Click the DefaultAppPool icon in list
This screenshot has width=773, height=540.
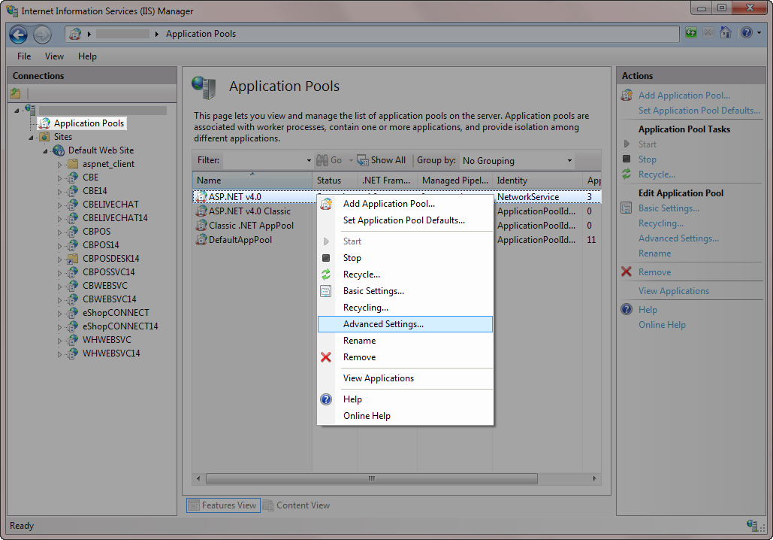click(x=201, y=240)
